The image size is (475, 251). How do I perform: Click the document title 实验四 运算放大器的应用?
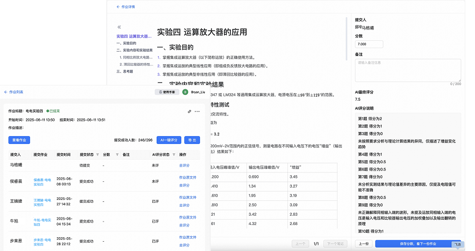click(x=202, y=32)
